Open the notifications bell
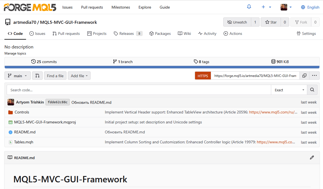 [249, 7]
